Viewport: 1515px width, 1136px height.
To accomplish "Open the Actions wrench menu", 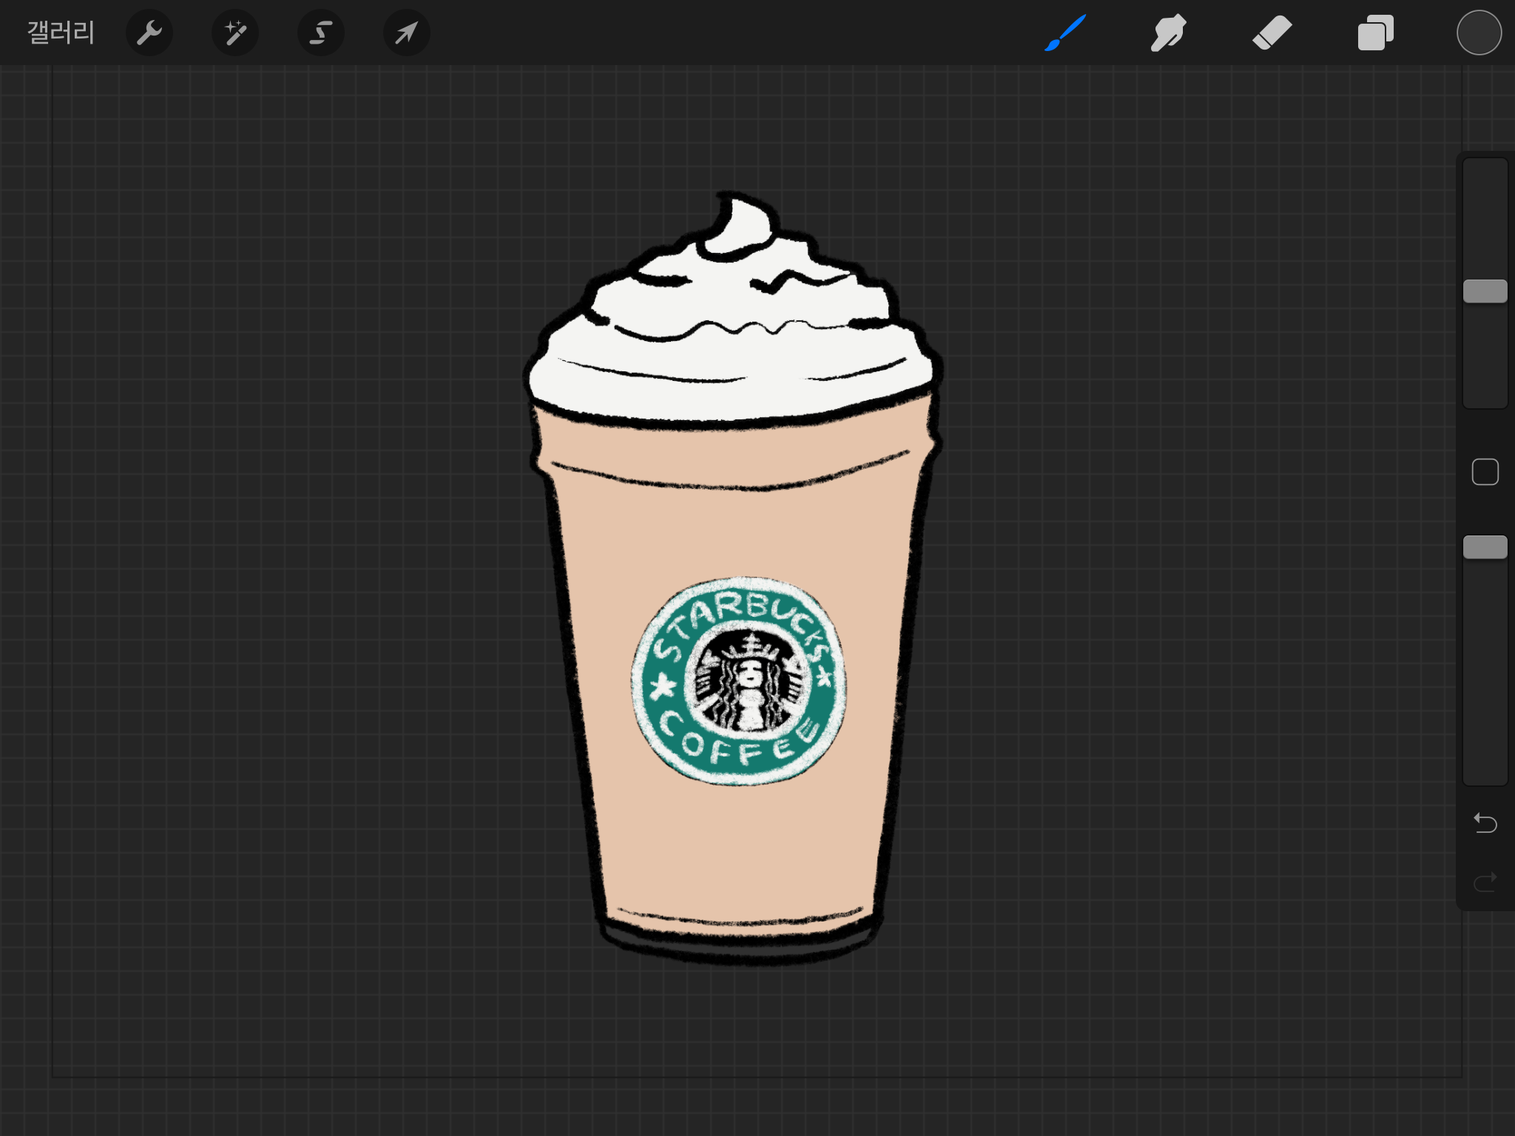I will click(149, 33).
